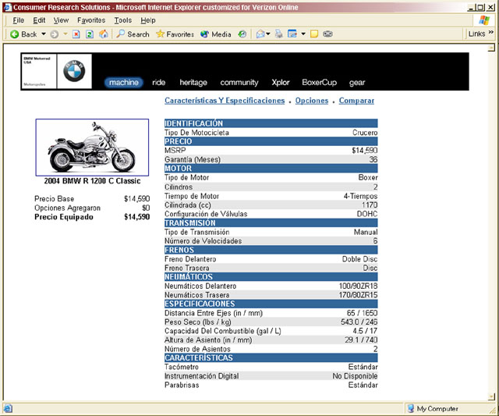Open the View menu
The width and height of the screenshot is (499, 416).
coord(61,20)
